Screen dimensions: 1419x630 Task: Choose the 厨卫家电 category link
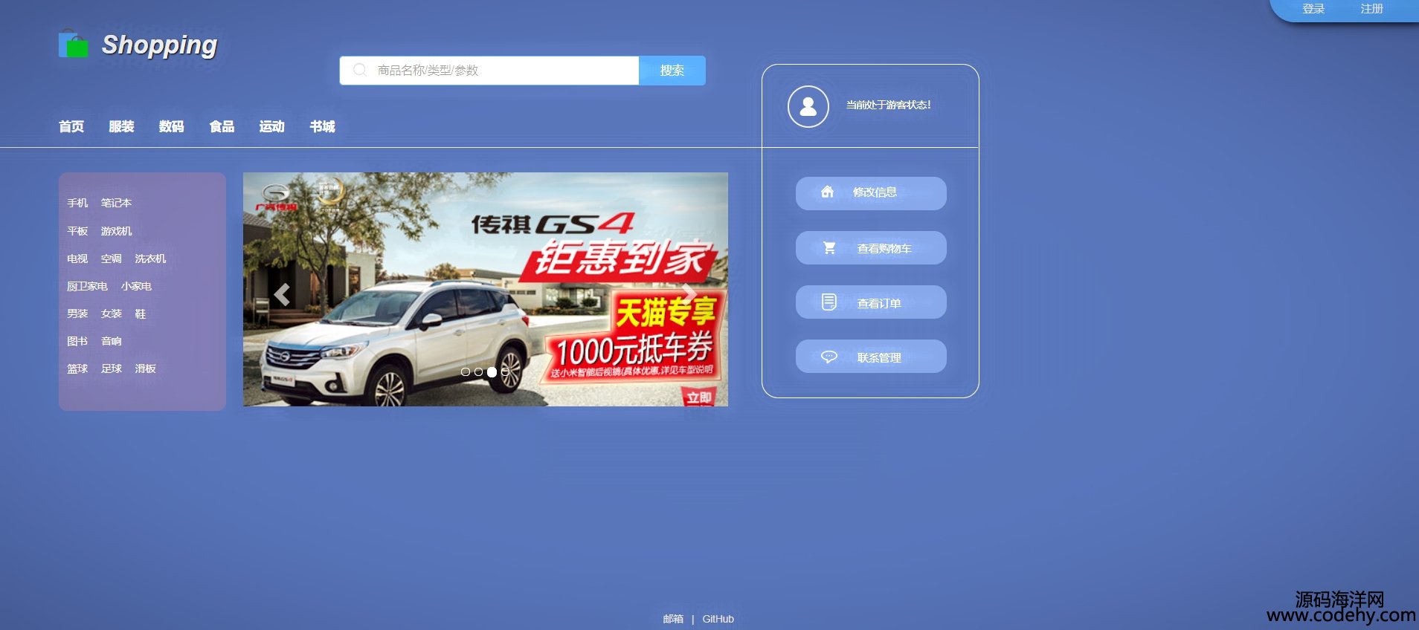click(x=87, y=286)
